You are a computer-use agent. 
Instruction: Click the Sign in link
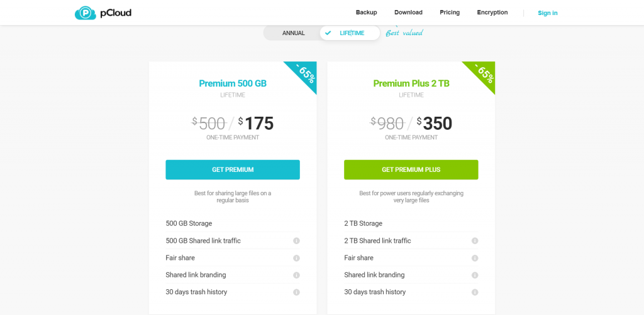(x=547, y=13)
